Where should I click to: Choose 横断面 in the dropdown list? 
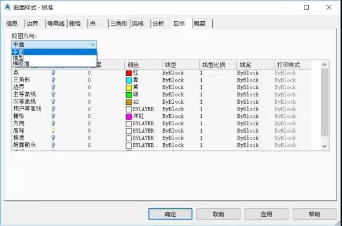[x=21, y=64]
